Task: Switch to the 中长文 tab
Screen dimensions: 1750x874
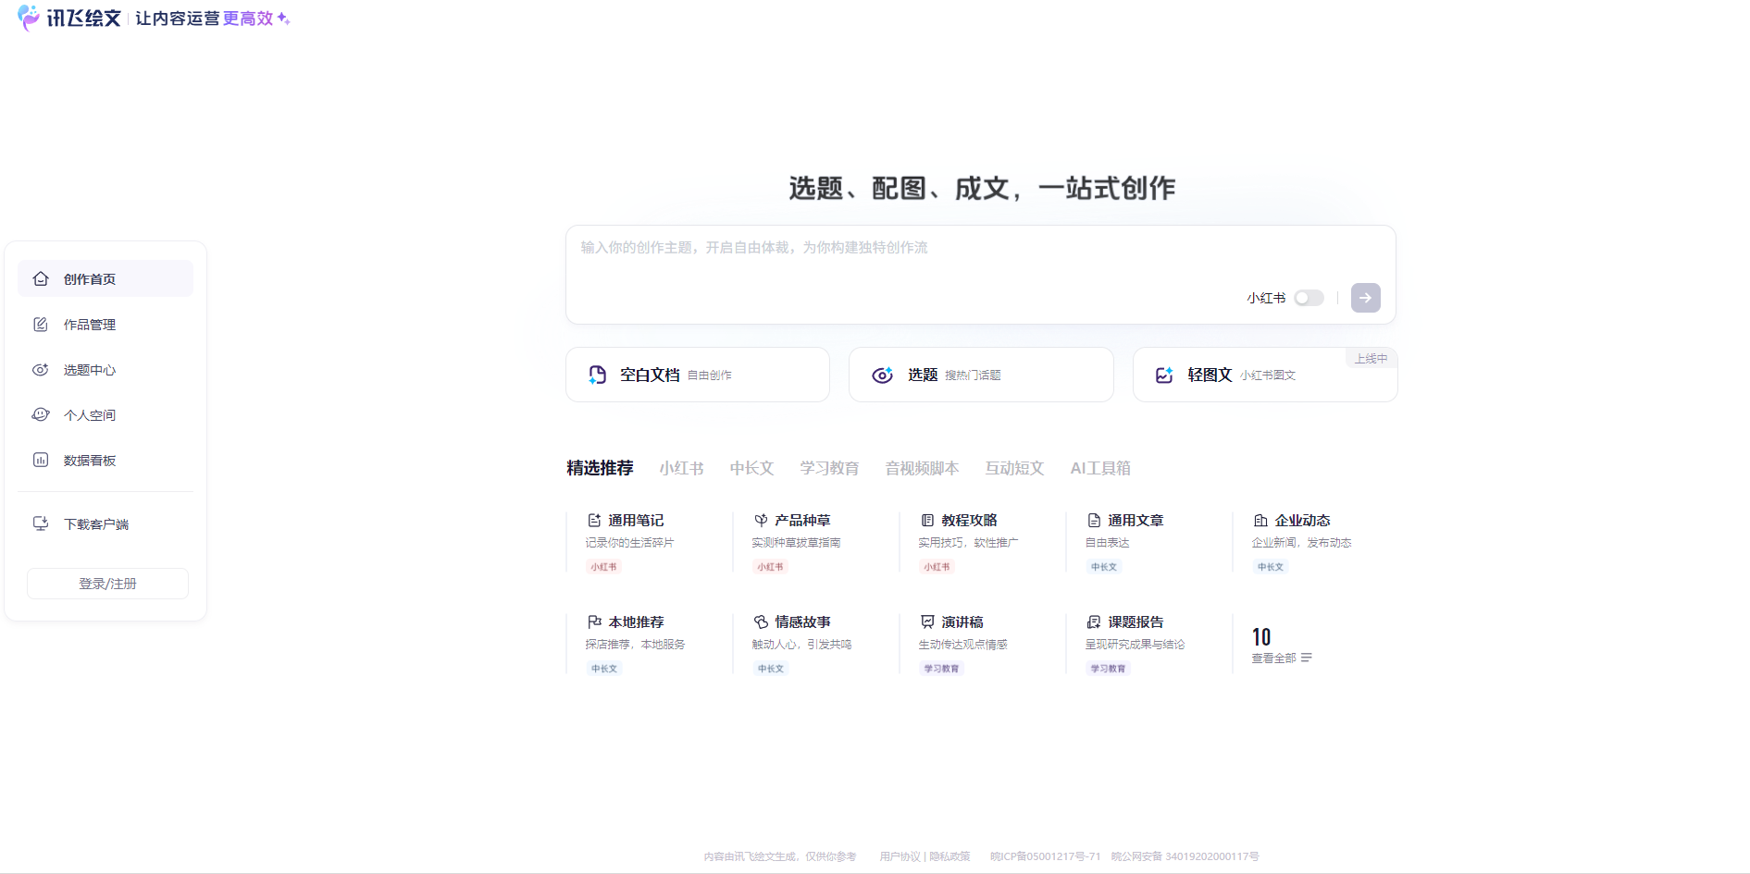Action: tap(751, 468)
